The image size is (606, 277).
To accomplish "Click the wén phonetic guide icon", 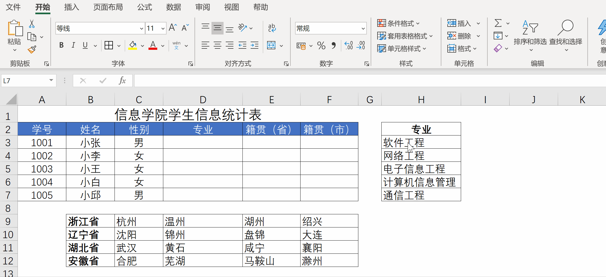I will point(176,45).
